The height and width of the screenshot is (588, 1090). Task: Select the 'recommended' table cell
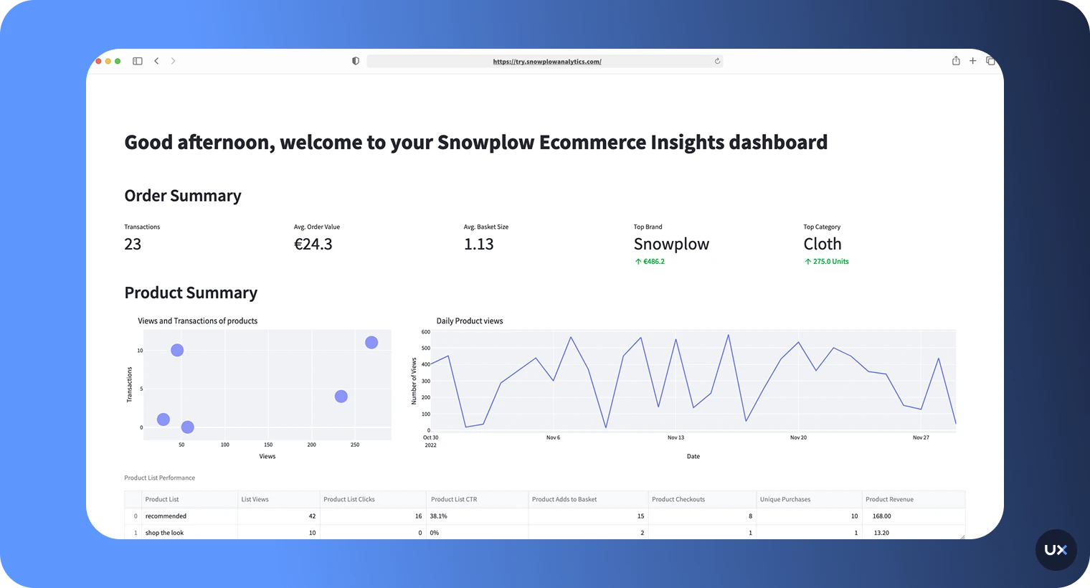pos(190,516)
